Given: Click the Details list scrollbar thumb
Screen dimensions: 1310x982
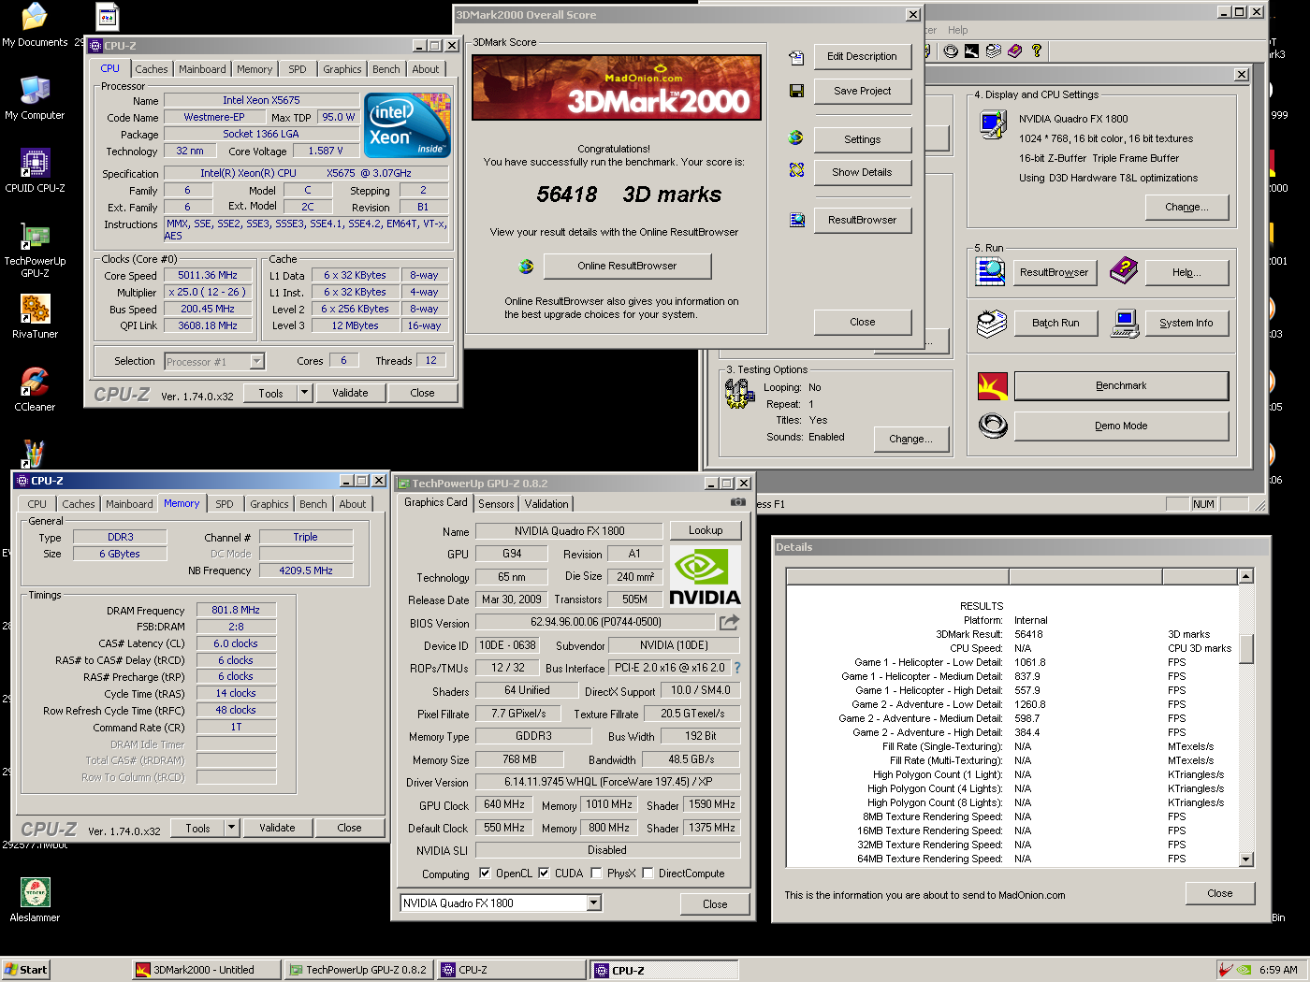Looking at the screenshot, I should 1245,648.
